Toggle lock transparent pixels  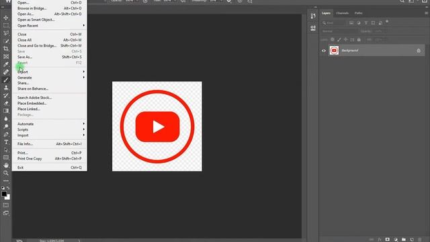(x=333, y=40)
